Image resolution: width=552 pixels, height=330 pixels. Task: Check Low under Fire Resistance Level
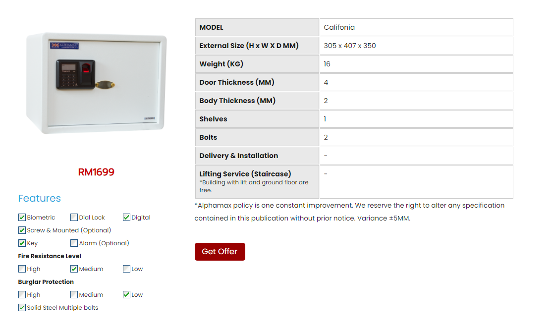point(126,269)
